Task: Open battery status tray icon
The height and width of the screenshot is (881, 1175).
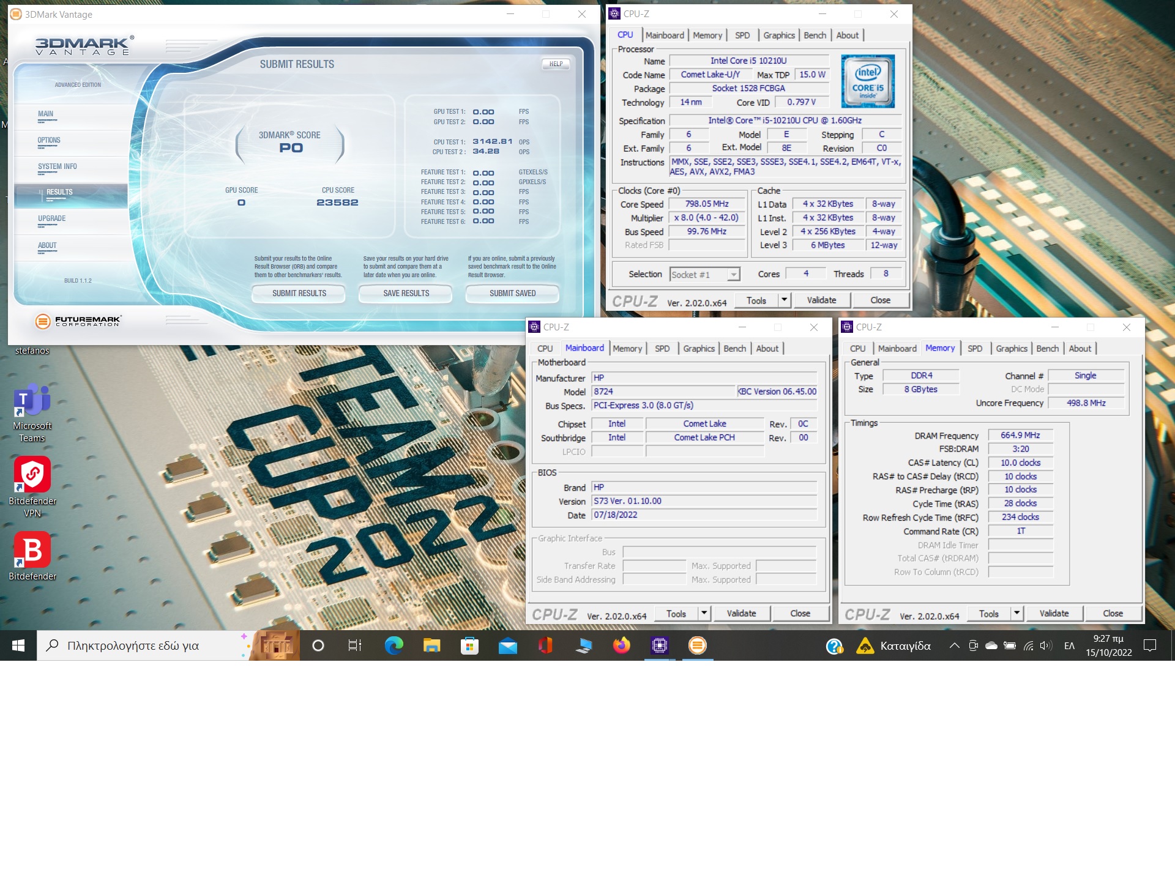Action: pyautogui.click(x=1010, y=645)
